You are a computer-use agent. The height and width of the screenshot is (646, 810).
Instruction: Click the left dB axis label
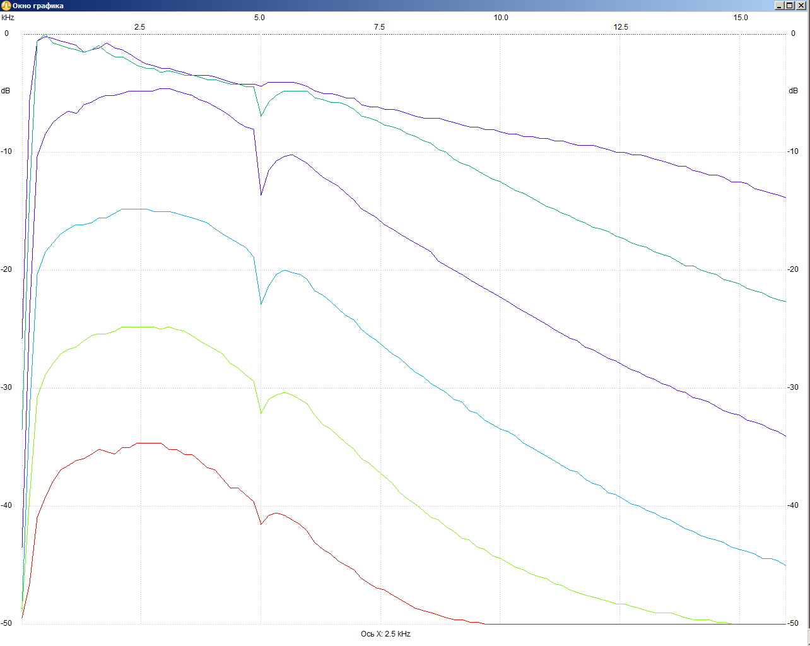pos(6,91)
